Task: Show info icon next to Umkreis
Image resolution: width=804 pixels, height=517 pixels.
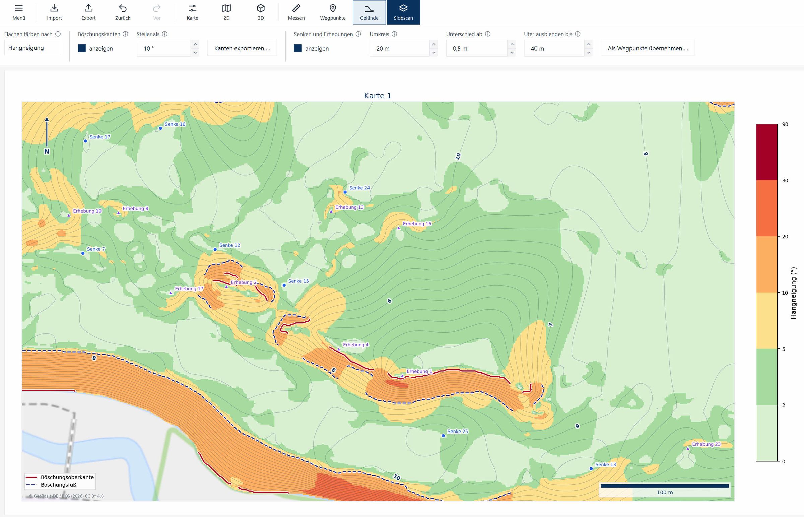Action: click(x=394, y=34)
